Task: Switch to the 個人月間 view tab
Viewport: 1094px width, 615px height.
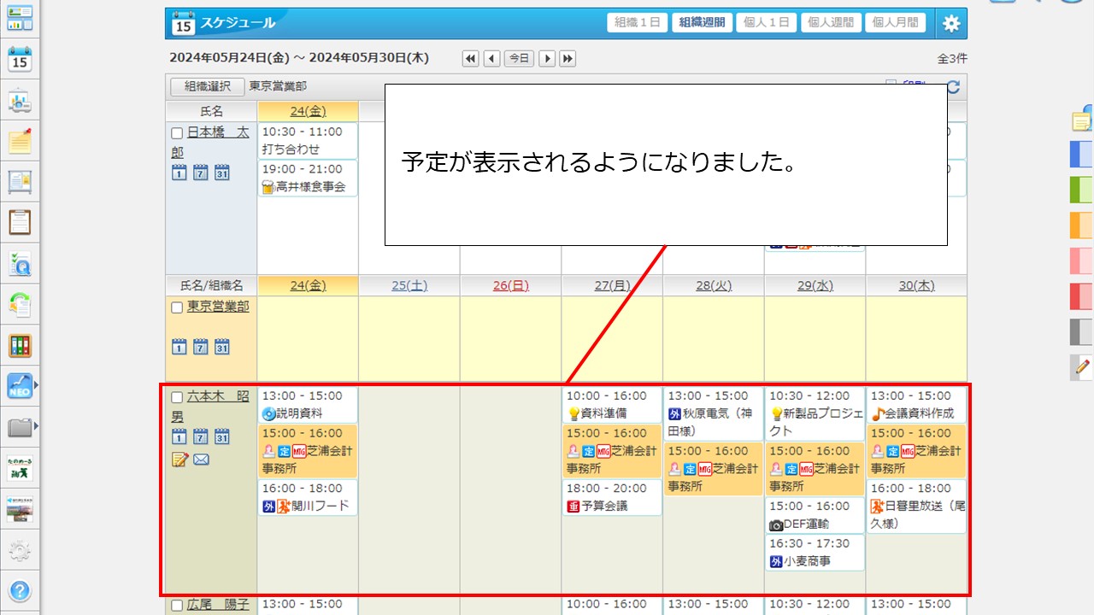Action: click(x=895, y=23)
